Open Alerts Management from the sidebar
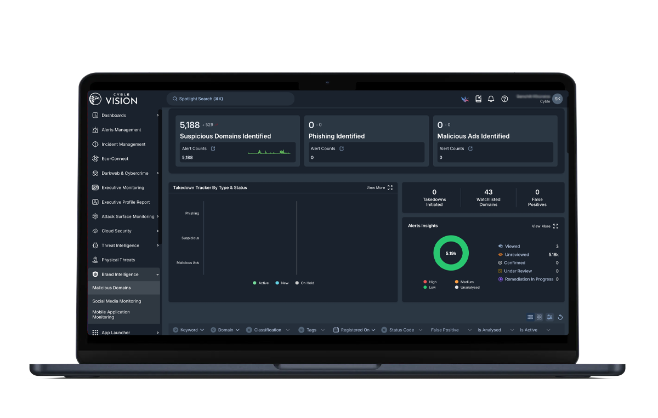The width and height of the screenshot is (658, 418). click(116, 130)
